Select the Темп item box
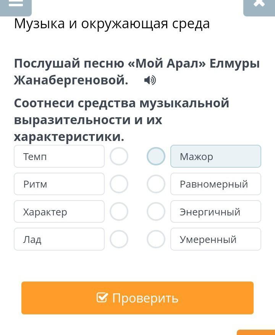 click(59, 156)
